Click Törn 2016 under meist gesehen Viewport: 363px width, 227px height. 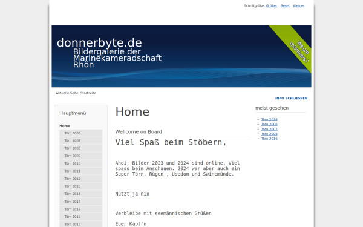tap(269, 139)
